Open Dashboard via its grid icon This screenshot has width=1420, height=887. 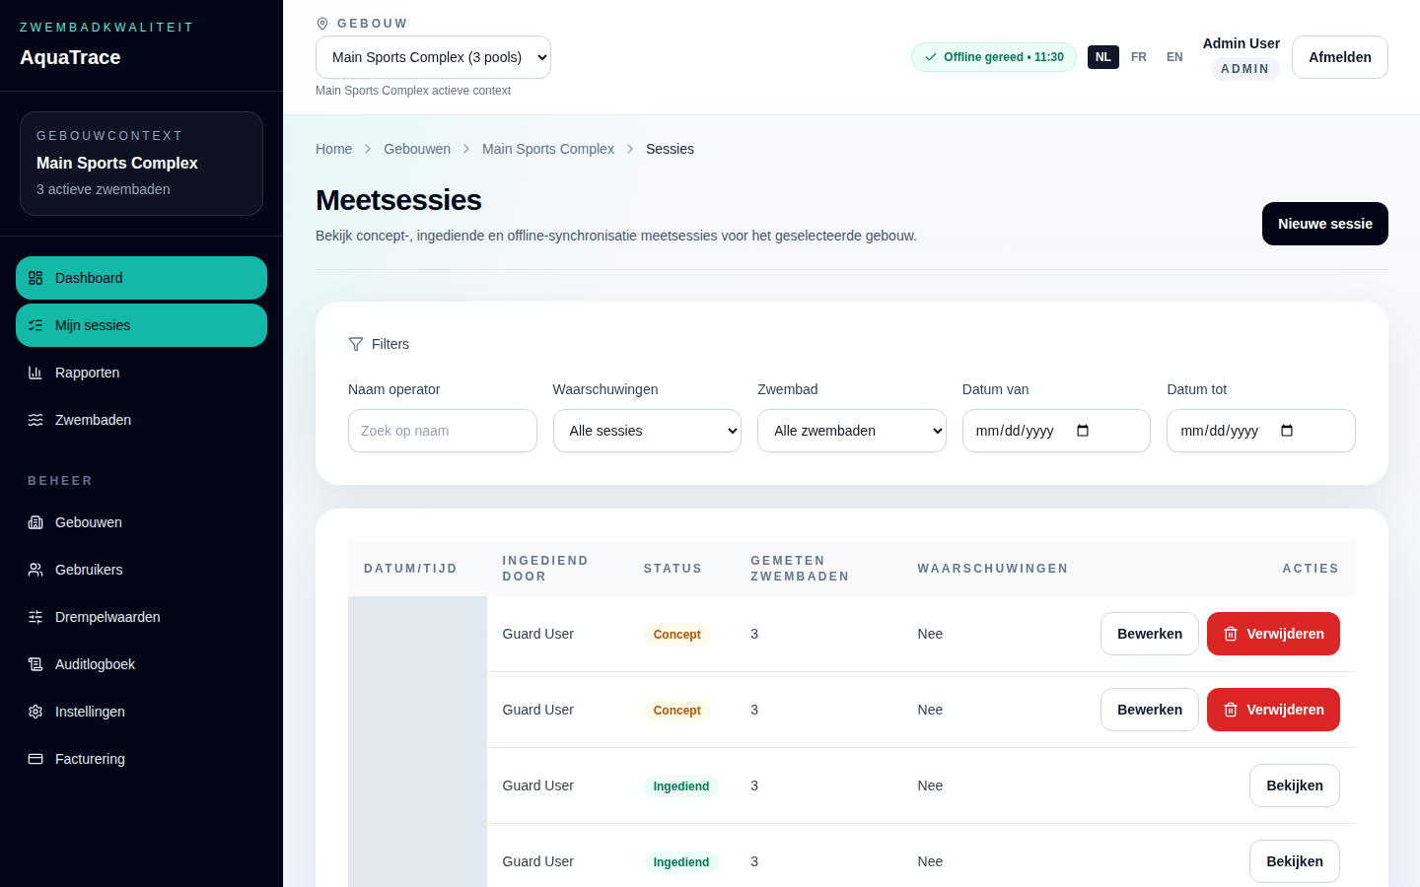click(x=35, y=278)
